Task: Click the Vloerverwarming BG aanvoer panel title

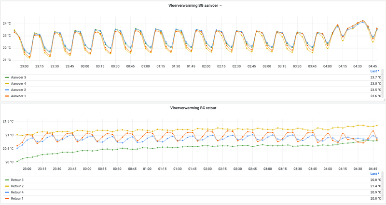Action: [x=193, y=5]
